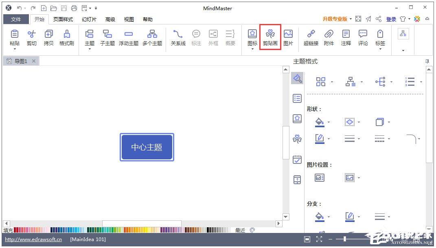Image resolution: width=436 pixels, height=248 pixels.
Task: Switch to Slideshow (幻灯片) tab
Action: click(89, 19)
